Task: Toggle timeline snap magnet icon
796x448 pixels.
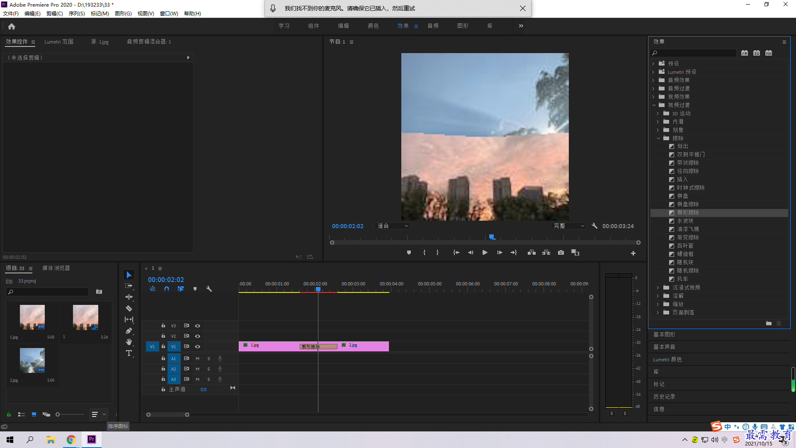Action: point(166,289)
